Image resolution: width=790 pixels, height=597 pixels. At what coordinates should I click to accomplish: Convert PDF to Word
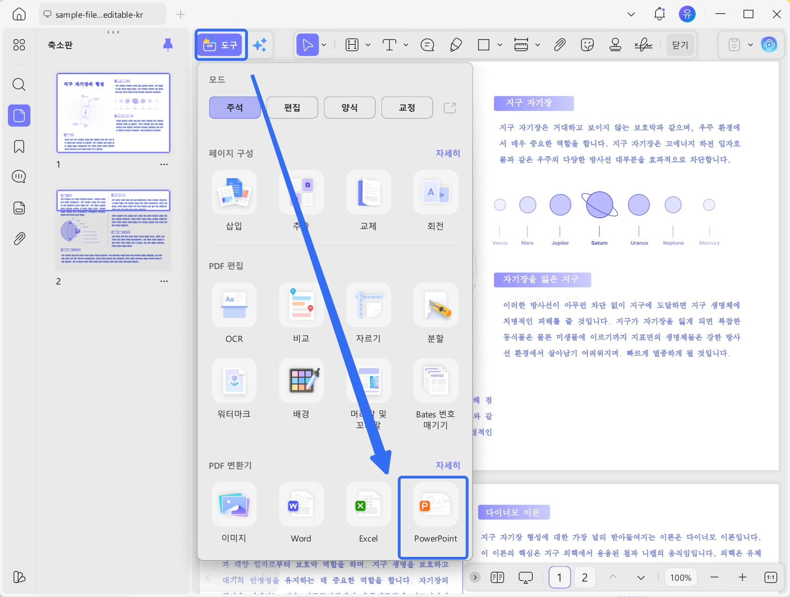click(301, 513)
